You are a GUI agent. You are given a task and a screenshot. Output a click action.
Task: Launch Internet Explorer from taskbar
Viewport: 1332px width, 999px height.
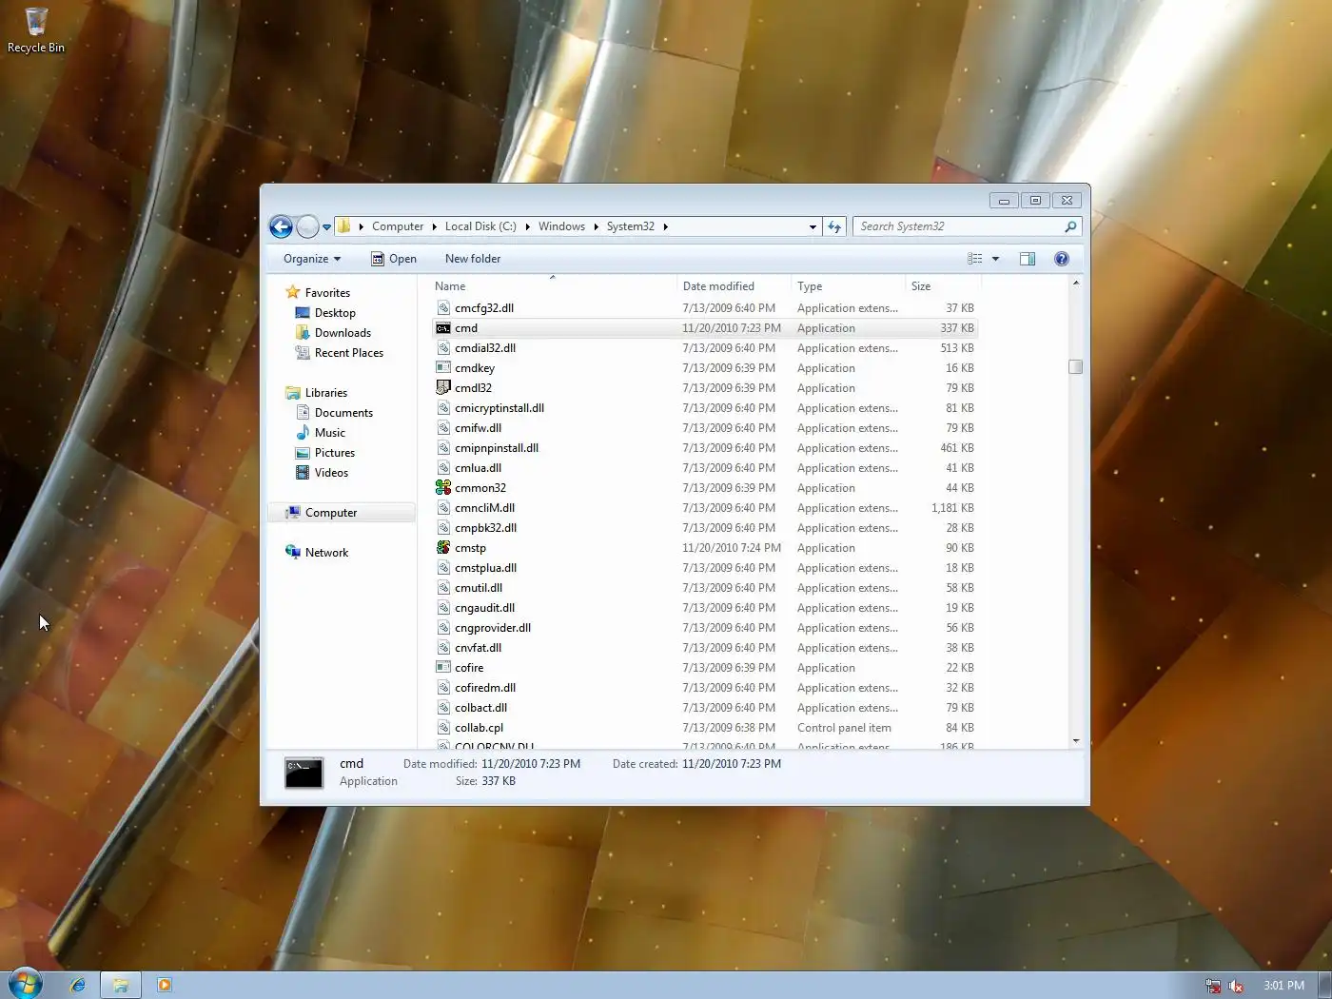(x=78, y=986)
